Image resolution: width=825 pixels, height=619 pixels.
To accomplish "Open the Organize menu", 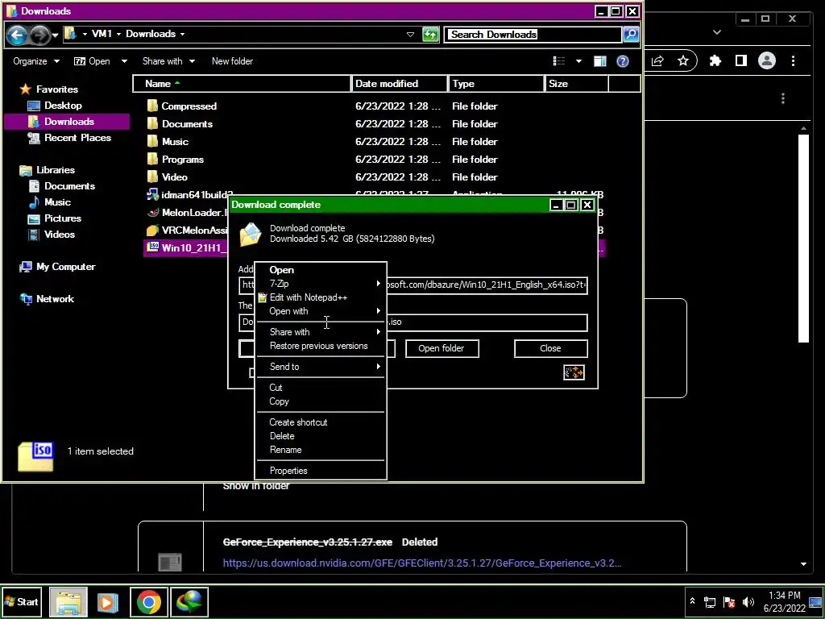I will (x=35, y=61).
